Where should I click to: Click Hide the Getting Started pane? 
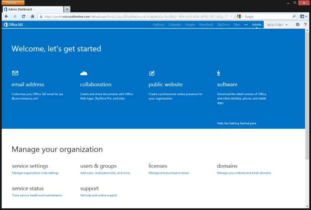[236, 123]
